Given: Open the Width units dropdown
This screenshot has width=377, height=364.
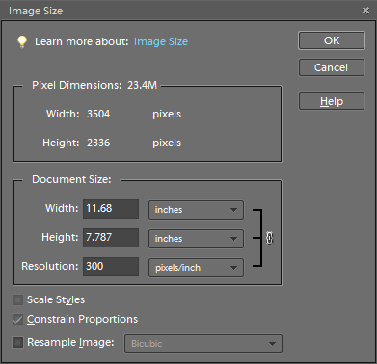Looking at the screenshot, I should pyautogui.click(x=196, y=210).
